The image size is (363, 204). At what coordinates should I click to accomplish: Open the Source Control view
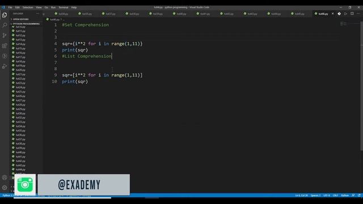point(5,35)
